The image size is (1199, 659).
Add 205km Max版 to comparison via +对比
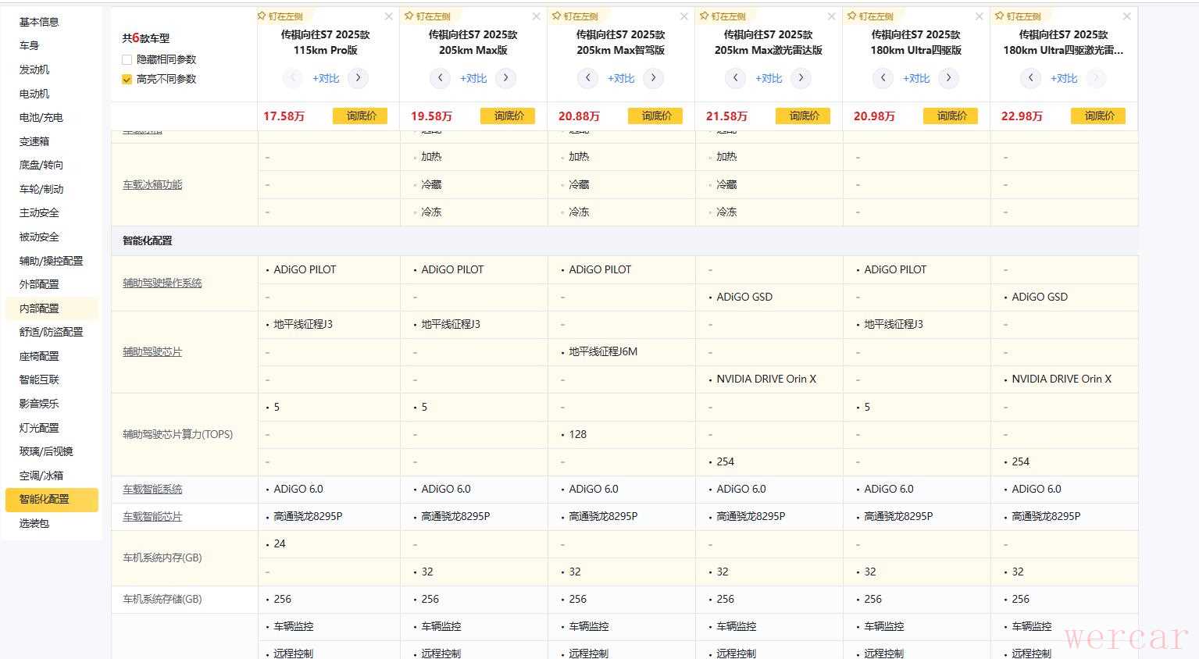coord(473,78)
